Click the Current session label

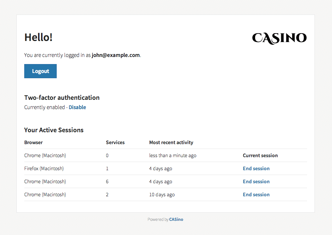pos(260,155)
